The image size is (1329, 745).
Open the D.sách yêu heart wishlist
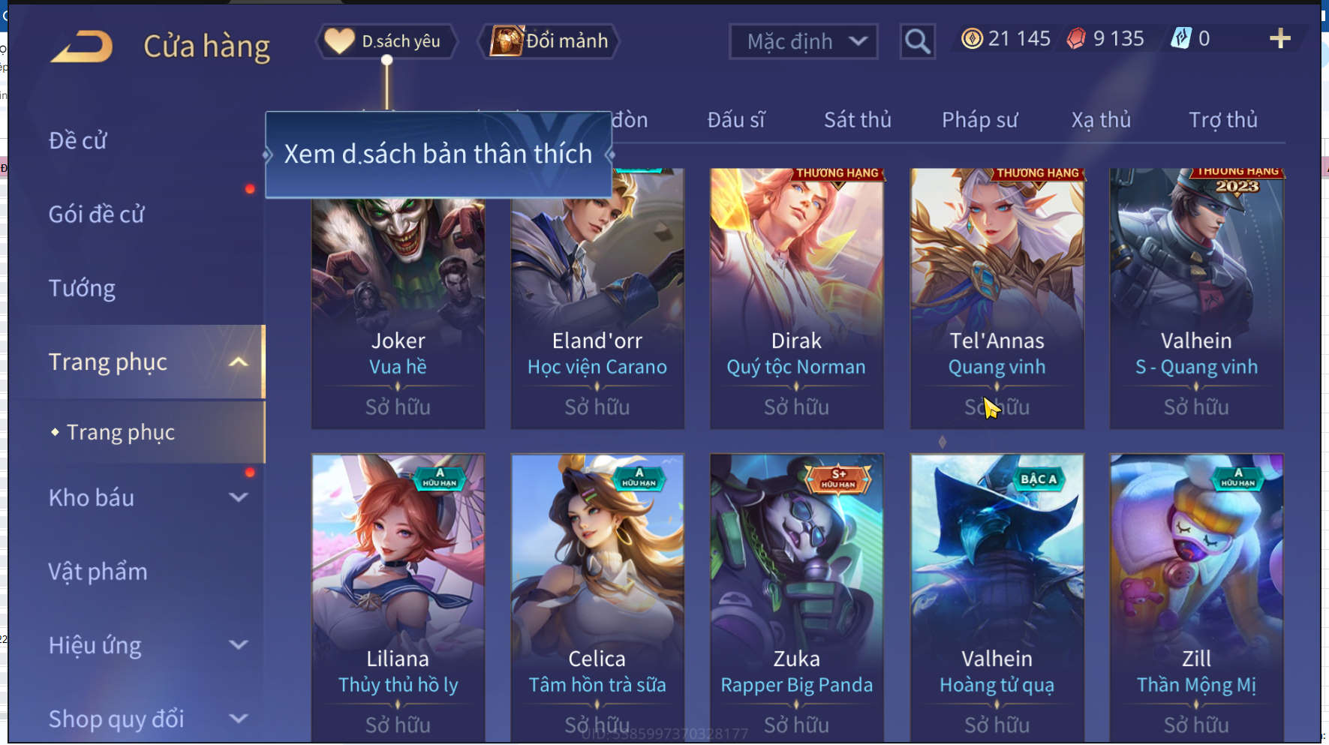(x=386, y=41)
